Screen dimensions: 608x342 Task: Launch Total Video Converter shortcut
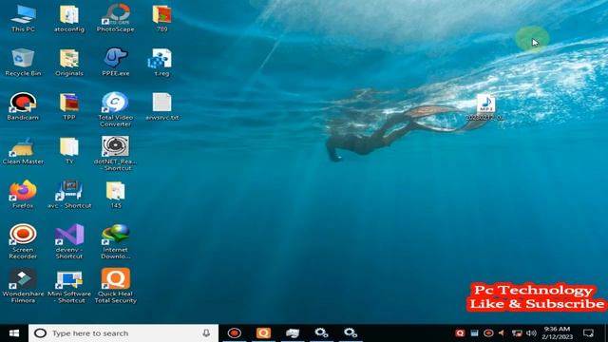[116, 109]
